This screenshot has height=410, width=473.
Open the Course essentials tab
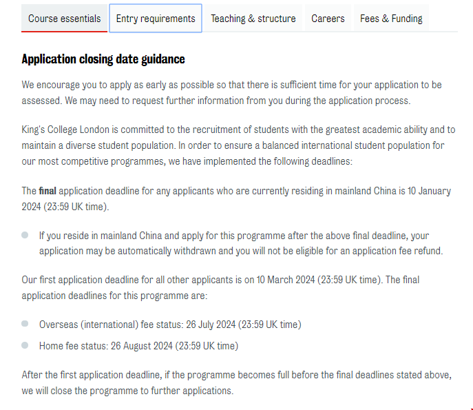pos(65,19)
